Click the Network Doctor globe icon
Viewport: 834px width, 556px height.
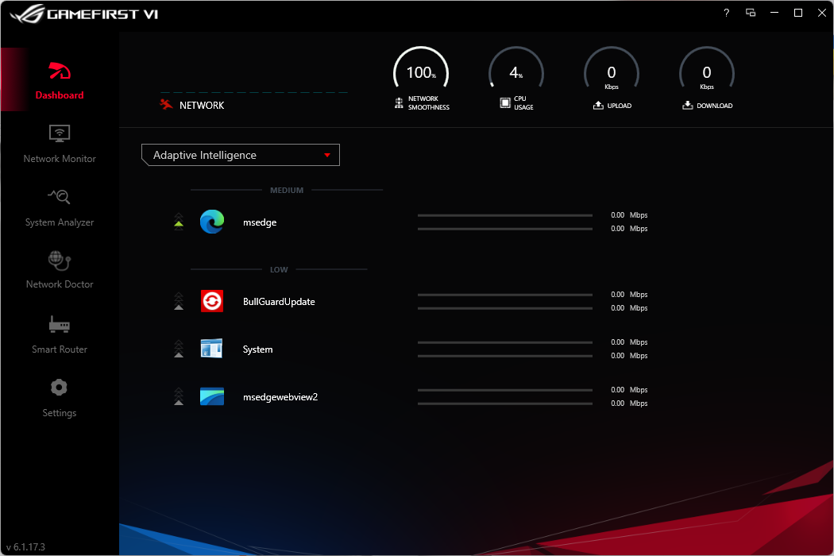click(59, 261)
